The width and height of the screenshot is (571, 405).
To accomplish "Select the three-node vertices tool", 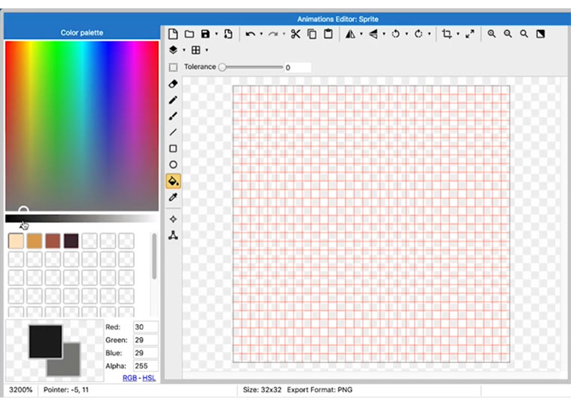I will tap(174, 235).
